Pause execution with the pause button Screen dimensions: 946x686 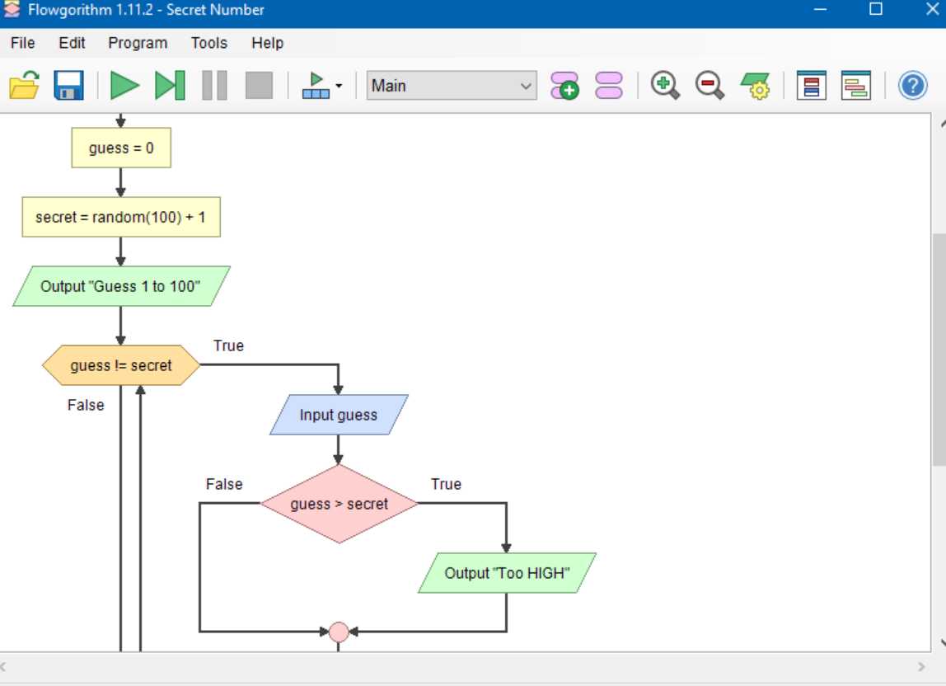tap(214, 85)
